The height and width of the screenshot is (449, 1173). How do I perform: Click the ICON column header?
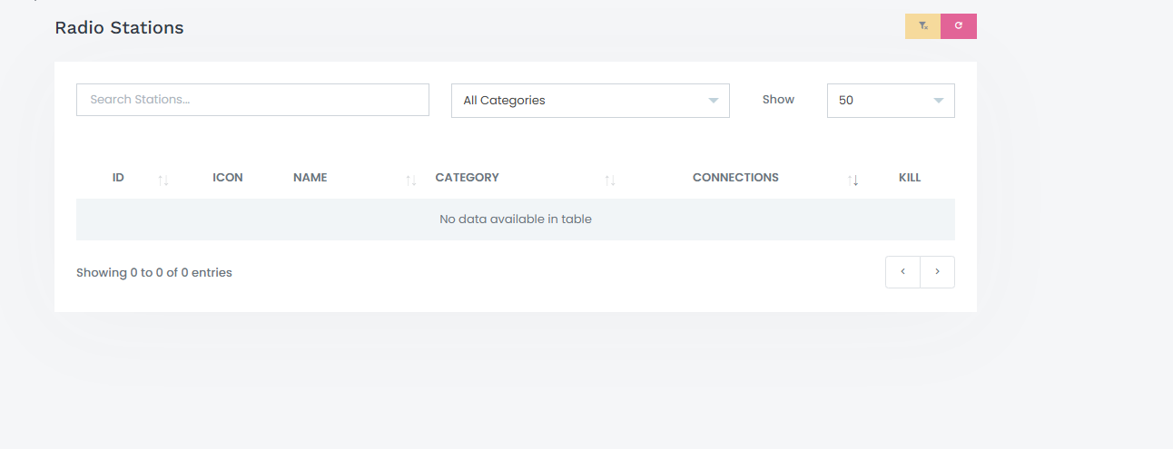coord(228,178)
